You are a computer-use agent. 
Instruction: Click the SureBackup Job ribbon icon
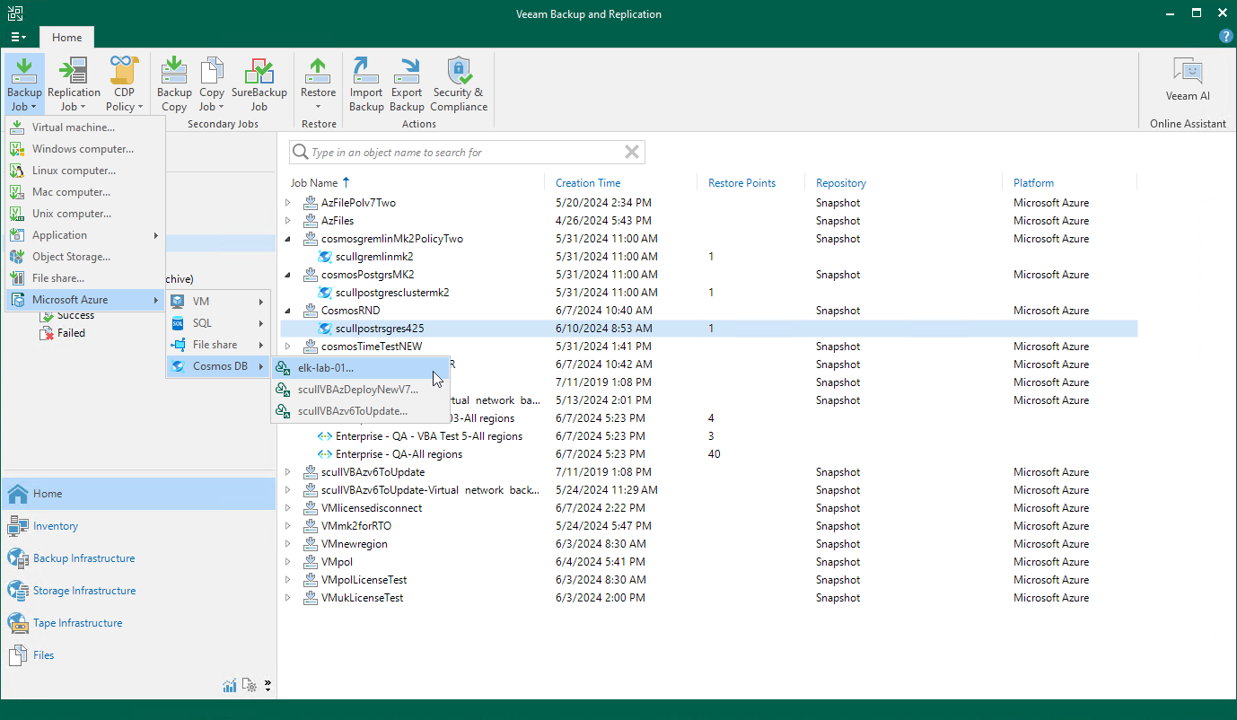[x=259, y=83]
